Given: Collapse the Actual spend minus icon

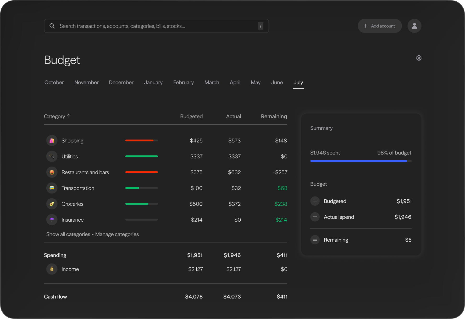Looking at the screenshot, I should coord(315,217).
